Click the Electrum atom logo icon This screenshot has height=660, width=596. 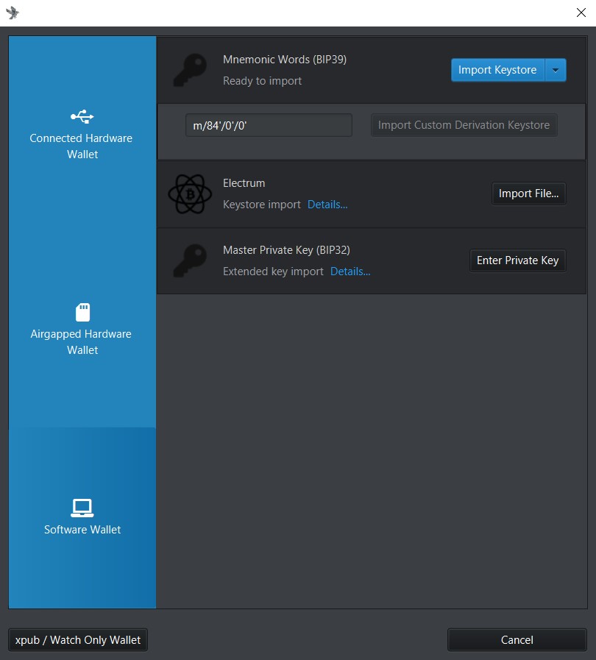(190, 194)
